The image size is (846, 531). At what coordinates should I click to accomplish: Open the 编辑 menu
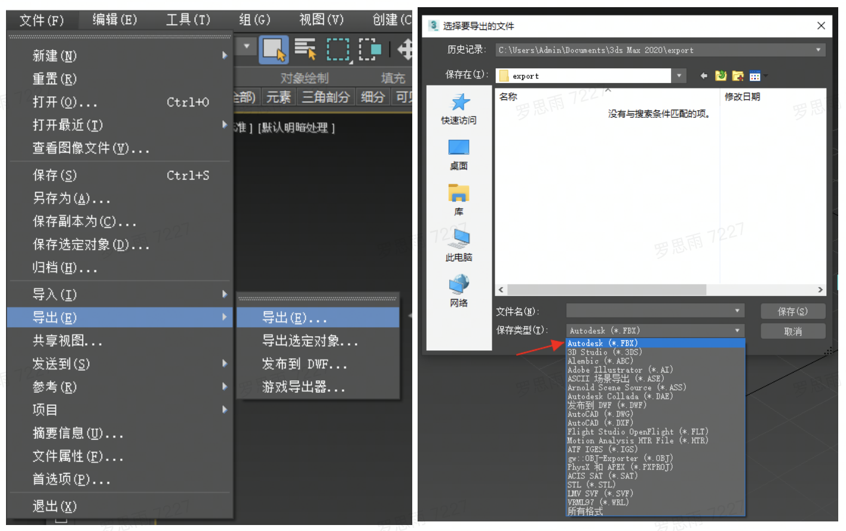tap(114, 20)
